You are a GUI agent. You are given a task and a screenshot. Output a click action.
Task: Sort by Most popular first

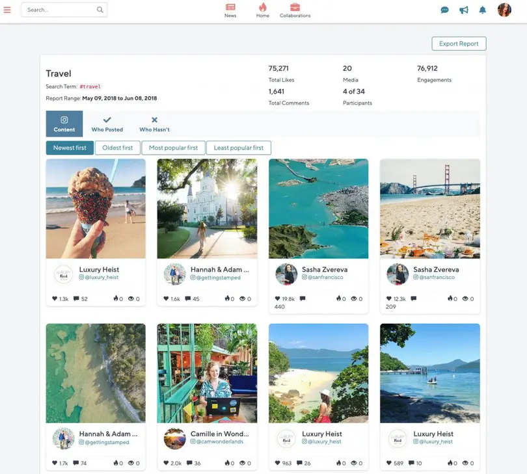coord(173,148)
